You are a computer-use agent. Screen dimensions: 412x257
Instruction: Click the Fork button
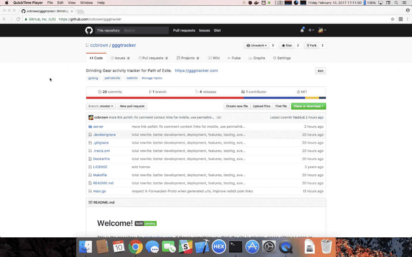[x=312, y=45]
